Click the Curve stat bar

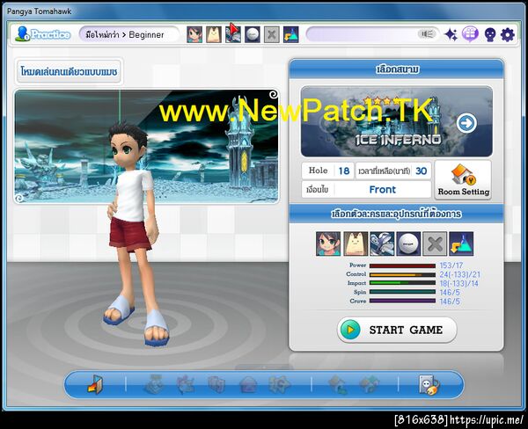pyautogui.click(x=402, y=301)
